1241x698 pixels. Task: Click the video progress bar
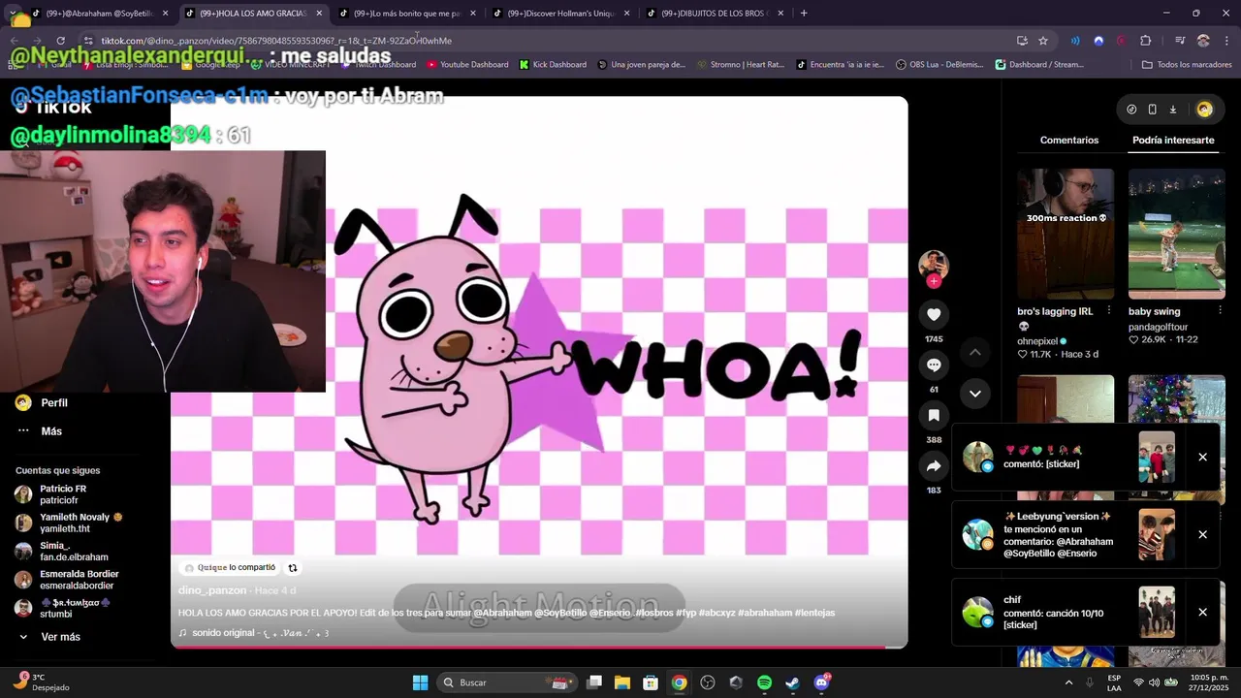tap(539, 647)
